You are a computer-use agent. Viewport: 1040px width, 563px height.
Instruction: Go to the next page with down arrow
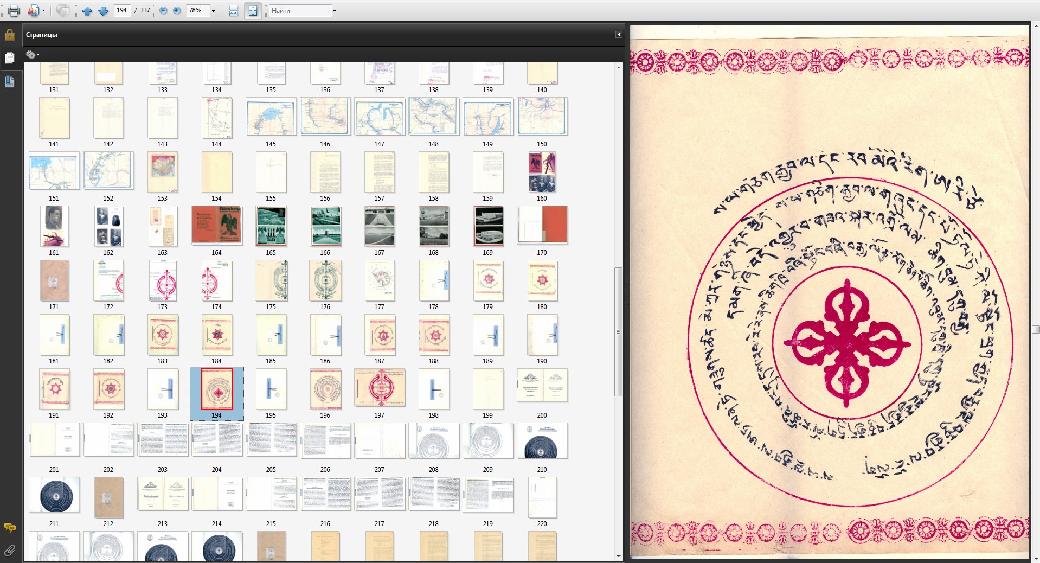(x=103, y=11)
